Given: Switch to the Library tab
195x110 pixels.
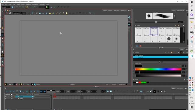Looking at the screenshot, I should point(173,11).
